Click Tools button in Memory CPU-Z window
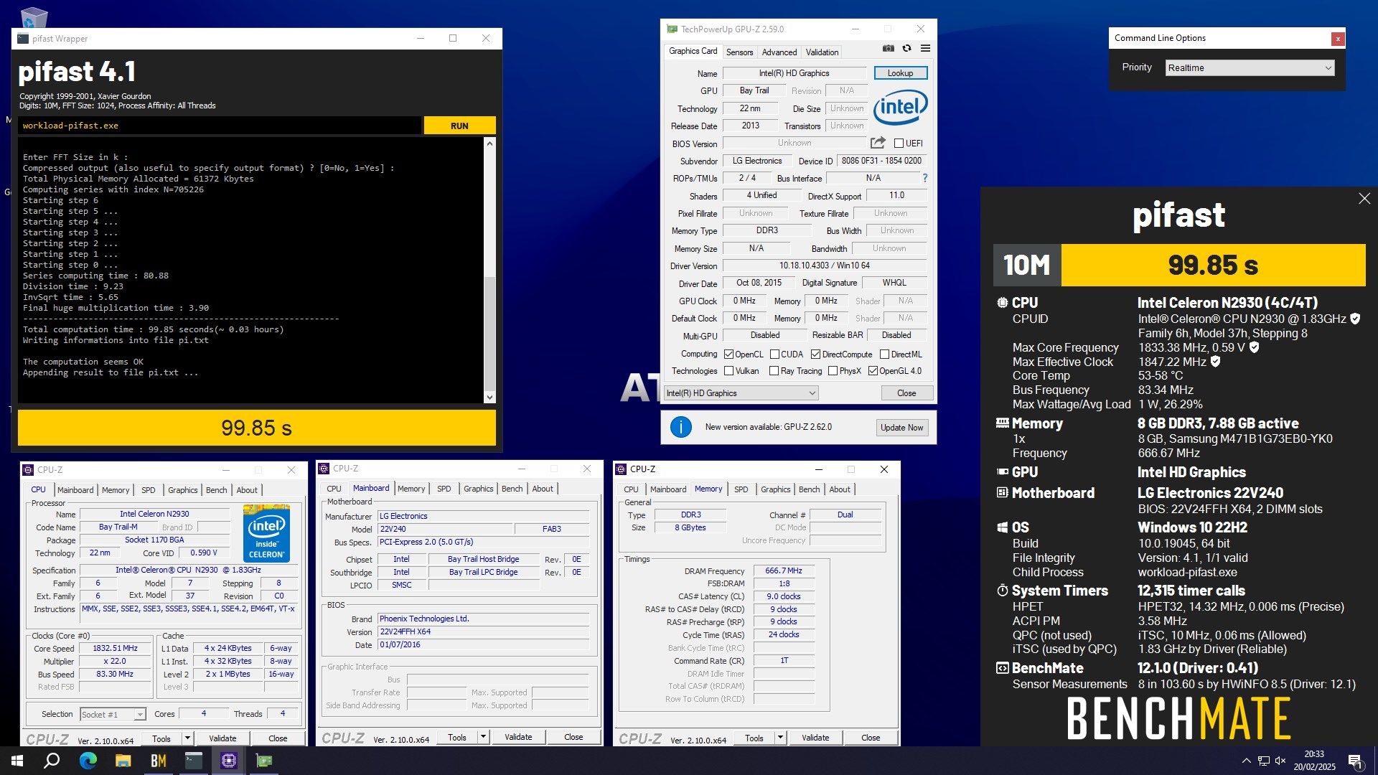1378x775 pixels. [754, 738]
